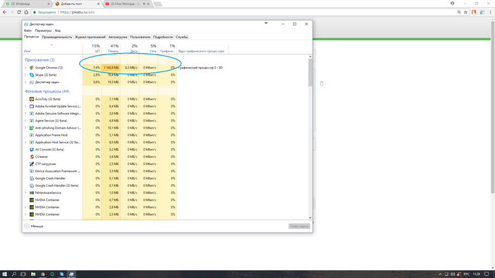Switch to the Журнал приложений tab

[90, 37]
